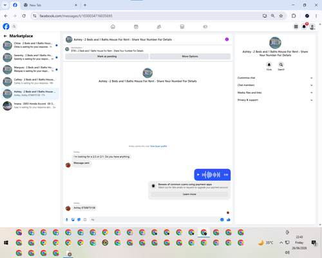Open the zoom magnifier in the address bar

(273, 16)
